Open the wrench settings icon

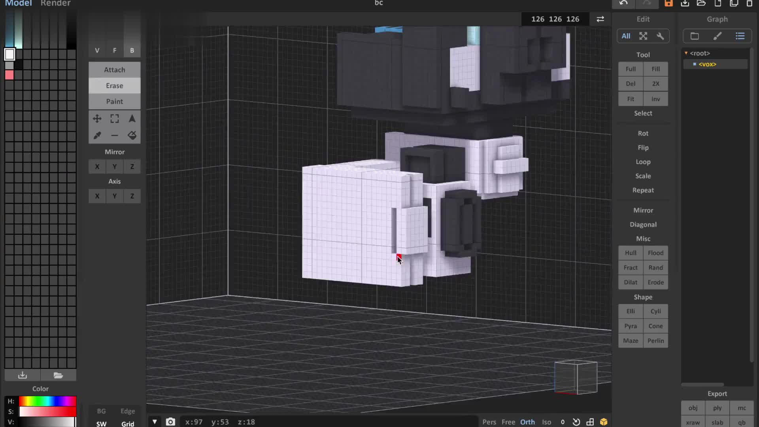pos(660,36)
